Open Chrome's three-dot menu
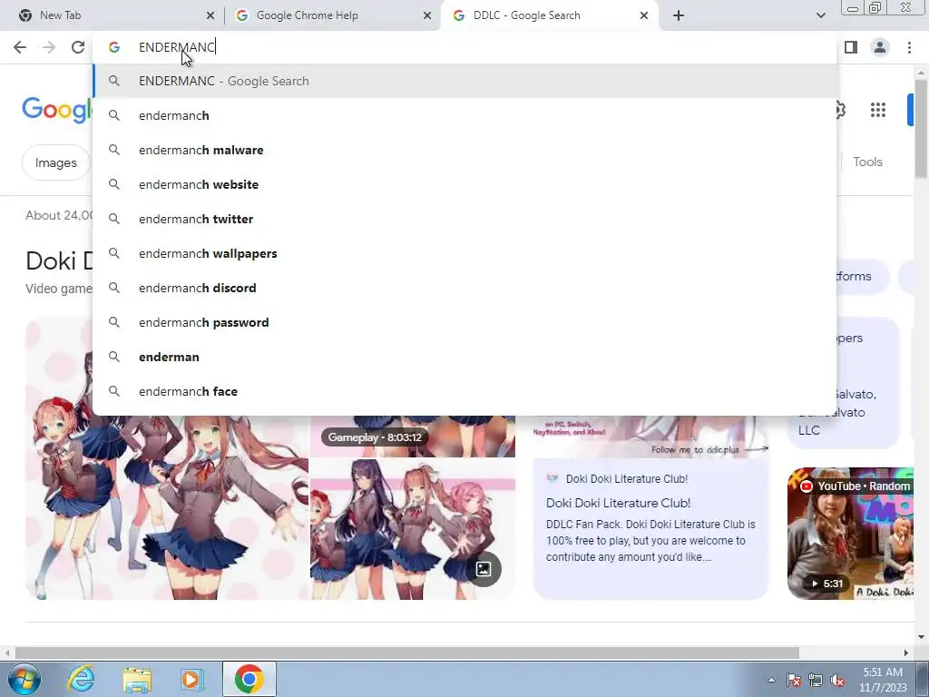Screen dimensions: 929x697 (x=909, y=47)
